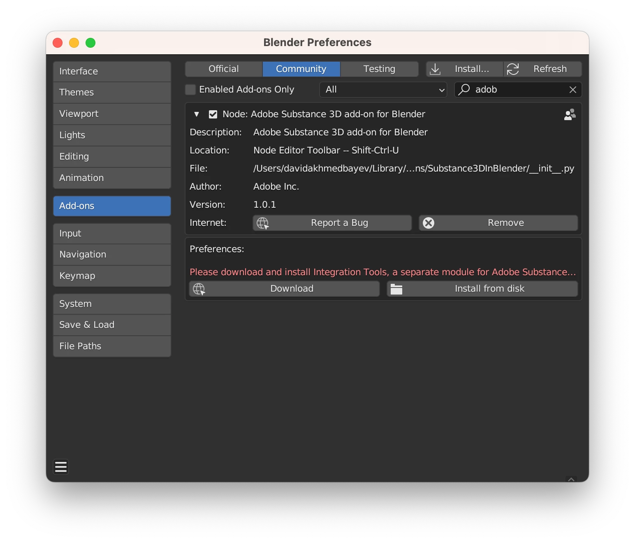Viewport: 635px width, 543px height.
Task: Click the Install from disk button
Action: click(482, 289)
